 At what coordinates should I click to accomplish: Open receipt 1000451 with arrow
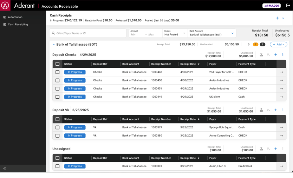[281, 88]
